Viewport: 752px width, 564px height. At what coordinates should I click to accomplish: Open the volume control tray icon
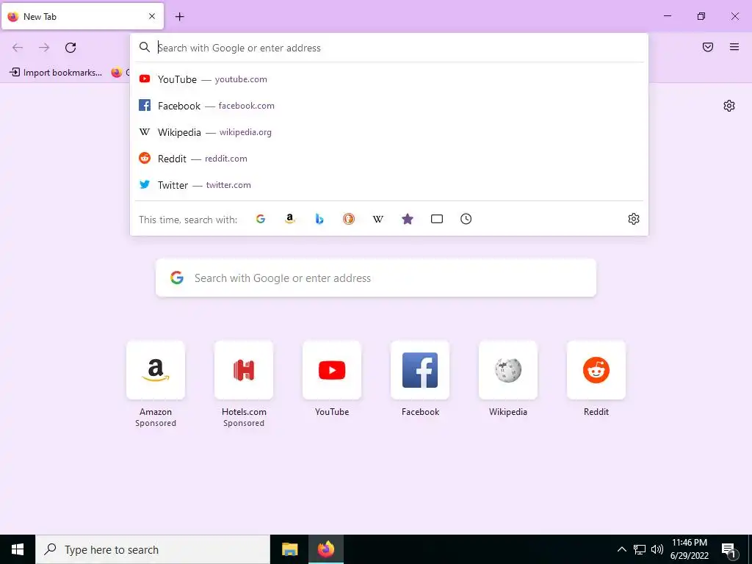657,549
